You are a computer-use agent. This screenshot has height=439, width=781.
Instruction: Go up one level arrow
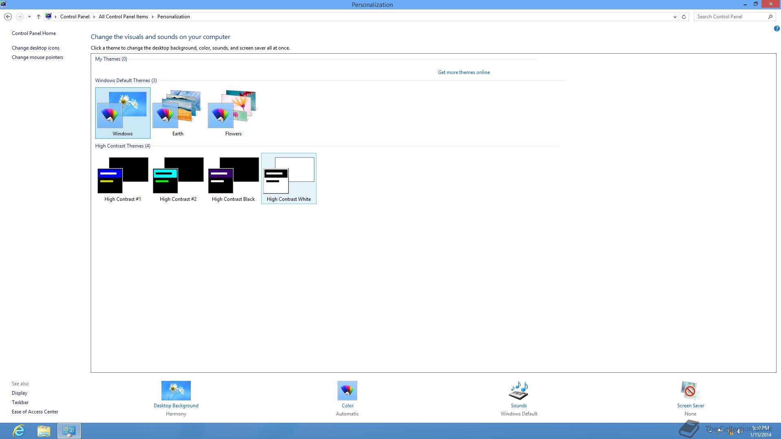[x=39, y=17]
